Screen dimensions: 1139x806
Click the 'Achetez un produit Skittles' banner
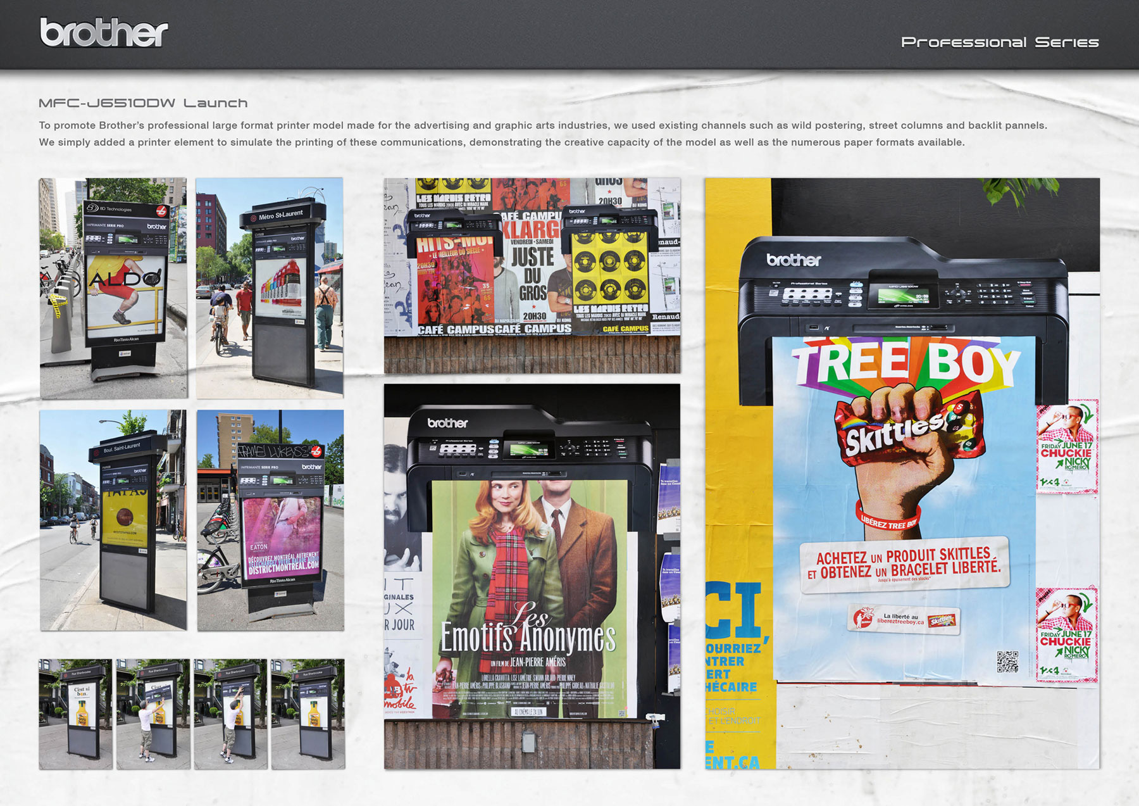click(904, 564)
